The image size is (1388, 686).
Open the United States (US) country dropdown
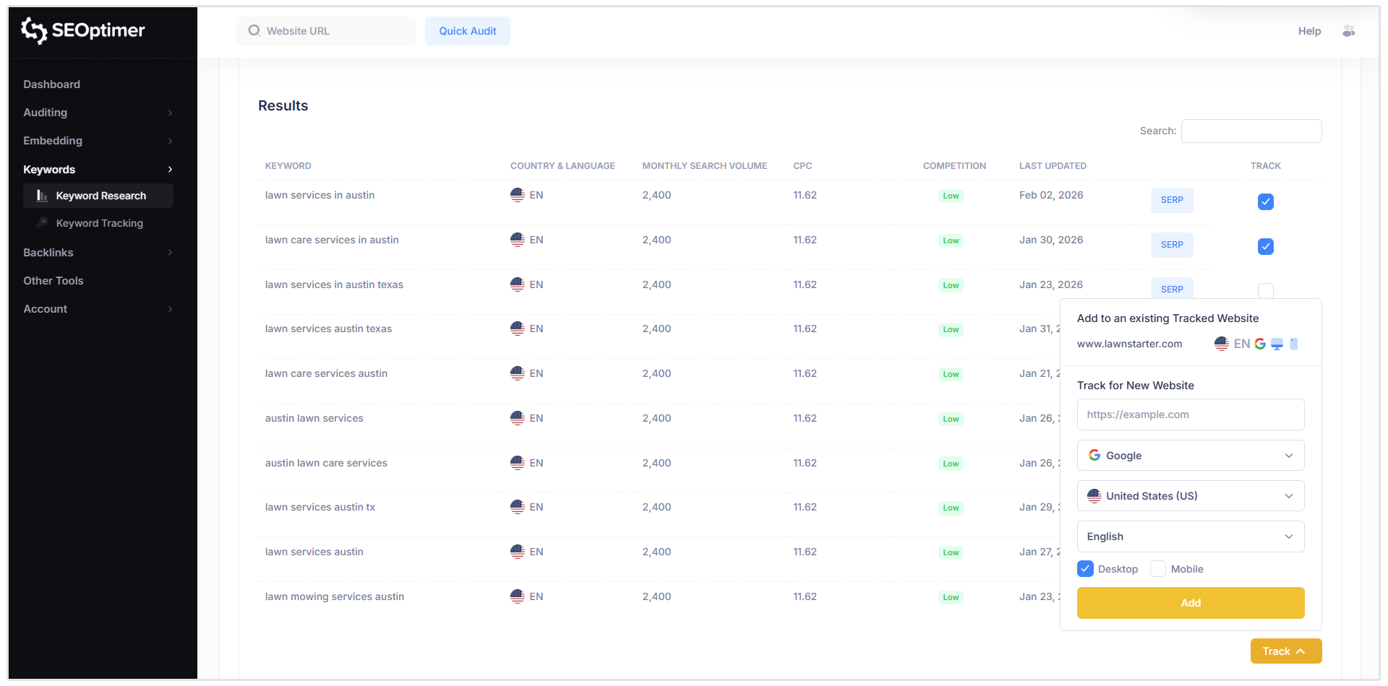coord(1190,495)
